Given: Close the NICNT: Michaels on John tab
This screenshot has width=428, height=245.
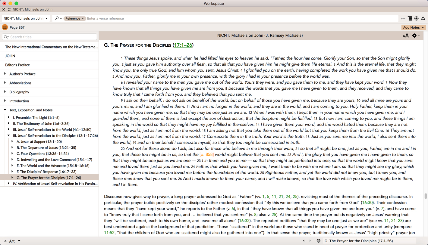Looking at the screenshot, I should (x=4, y=9).
